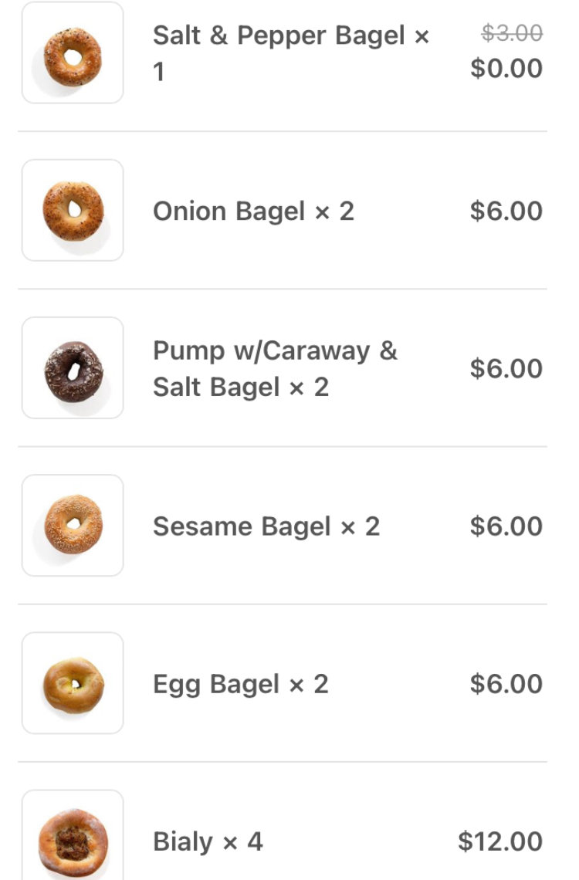579x880 pixels.
Task: Click the Salt & Pepper Bagel name
Action: click(x=289, y=36)
